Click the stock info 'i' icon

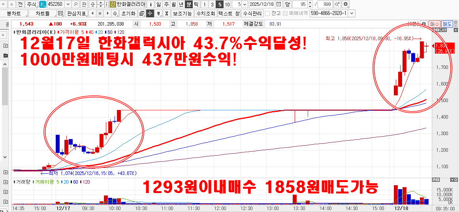(151, 4)
